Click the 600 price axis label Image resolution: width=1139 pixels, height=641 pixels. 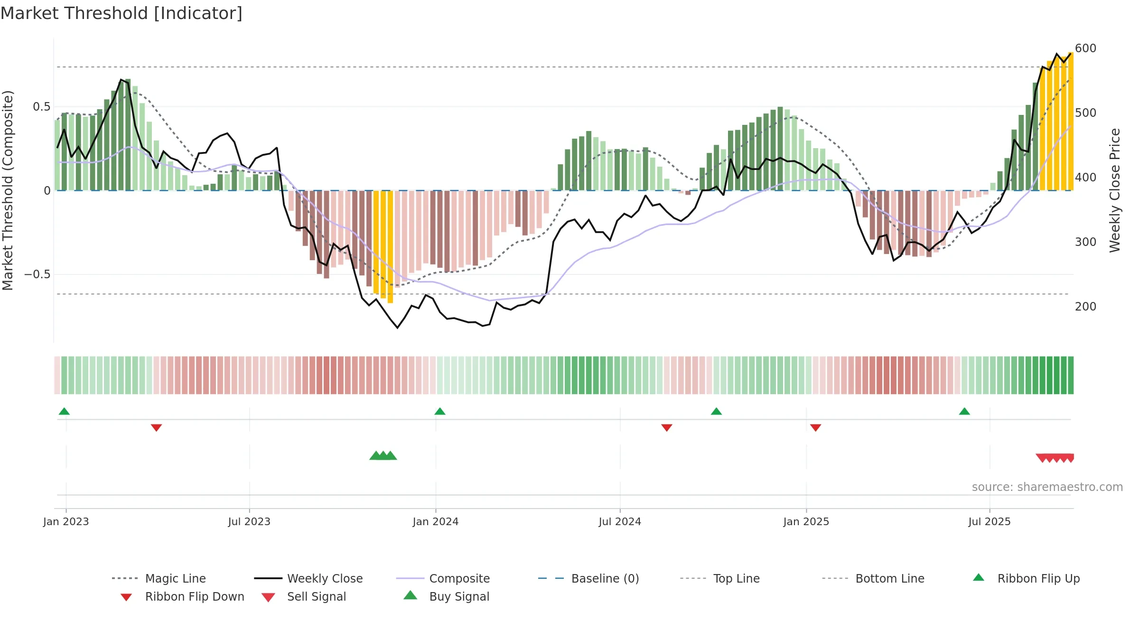pyautogui.click(x=1086, y=48)
